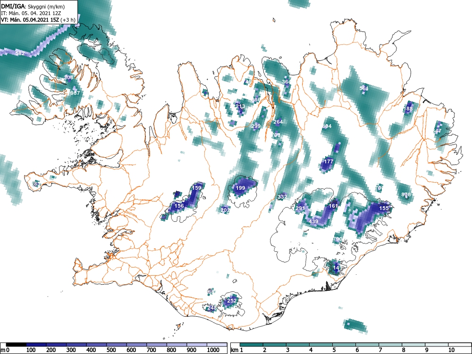Select the dark navy 100–200 m legend swatch
472x354 pixels.
(36, 345)
